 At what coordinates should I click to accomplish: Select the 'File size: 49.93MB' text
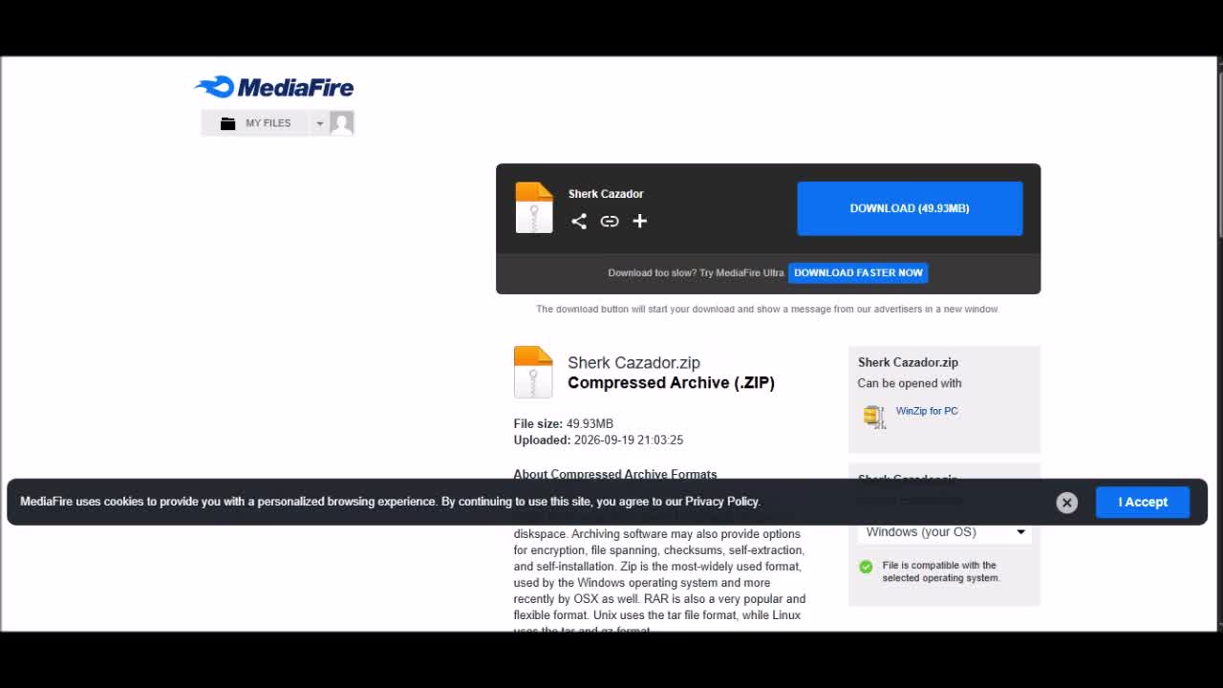pyautogui.click(x=564, y=424)
